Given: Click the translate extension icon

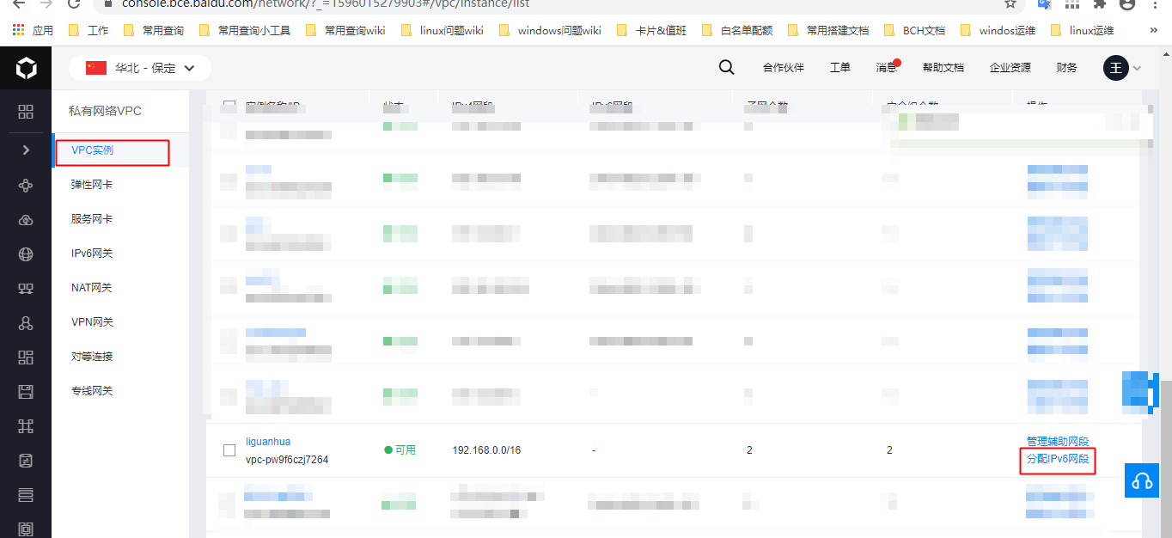Looking at the screenshot, I should click(x=1044, y=3).
